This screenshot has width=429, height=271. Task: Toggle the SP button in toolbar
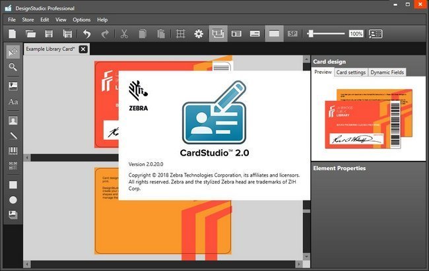coord(292,34)
